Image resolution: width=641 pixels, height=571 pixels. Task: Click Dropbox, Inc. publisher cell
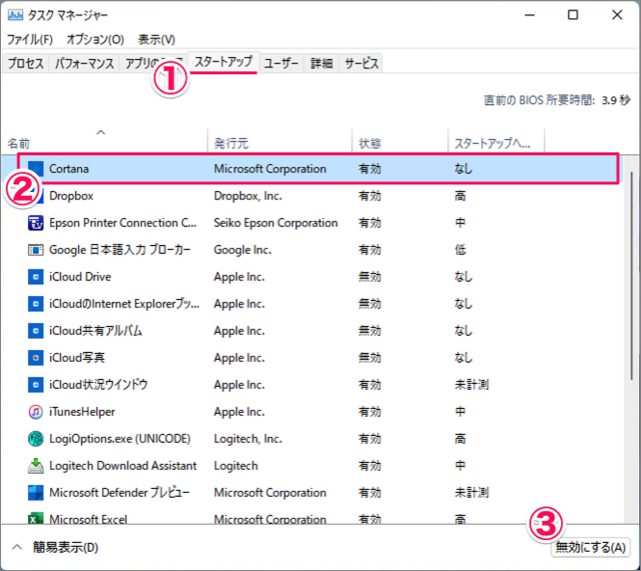tap(248, 196)
